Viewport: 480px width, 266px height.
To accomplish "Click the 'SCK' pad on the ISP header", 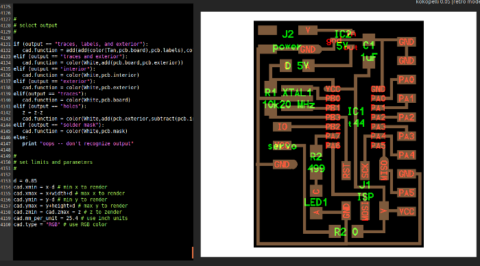I will [365, 171].
